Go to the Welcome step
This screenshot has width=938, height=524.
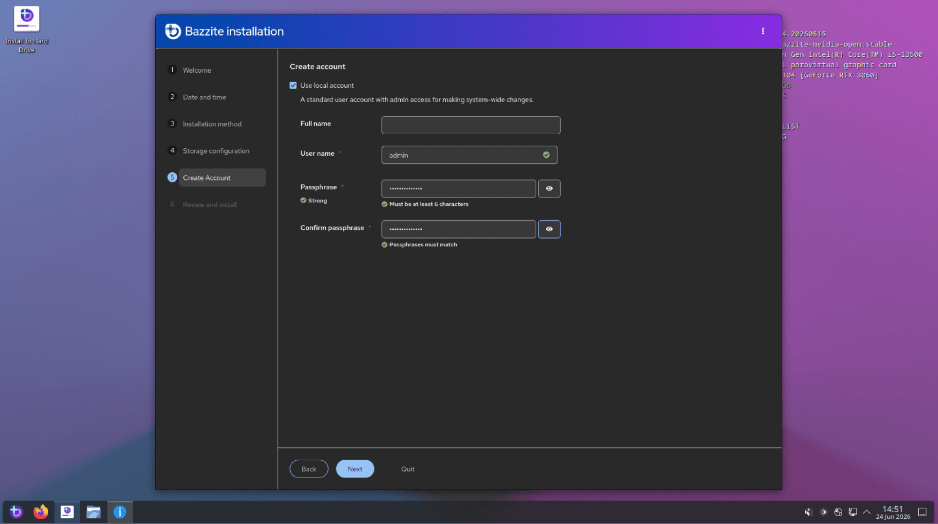(x=197, y=70)
